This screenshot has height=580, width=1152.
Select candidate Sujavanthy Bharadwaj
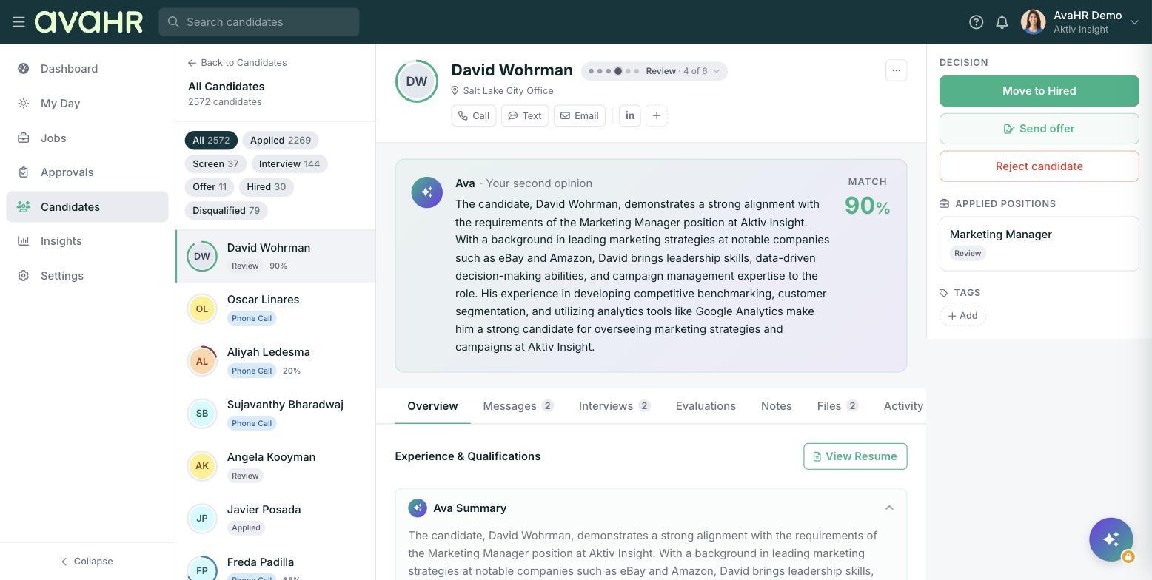point(275,414)
